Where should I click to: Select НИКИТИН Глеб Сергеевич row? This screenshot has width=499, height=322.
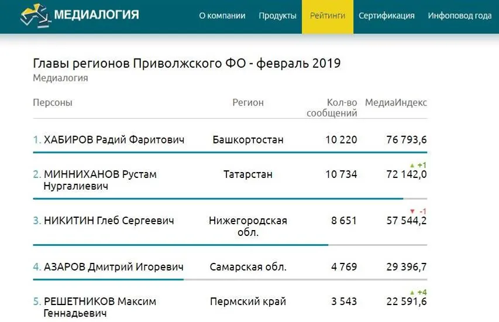tap(109, 221)
